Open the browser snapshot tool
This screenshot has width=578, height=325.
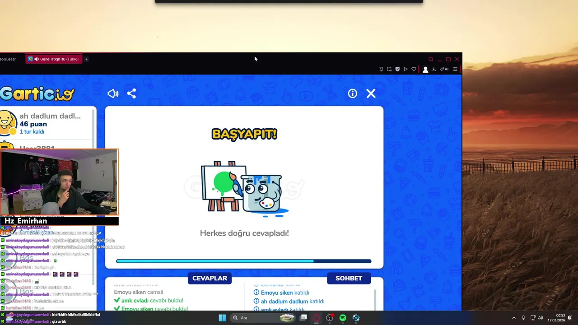tap(389, 69)
